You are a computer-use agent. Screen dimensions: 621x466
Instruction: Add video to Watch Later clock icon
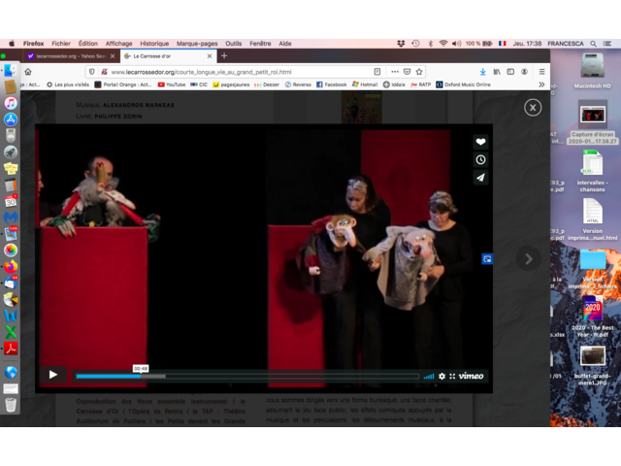480,159
